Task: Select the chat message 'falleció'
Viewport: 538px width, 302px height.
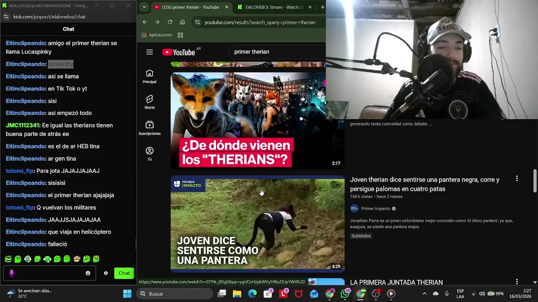Action: [58, 244]
